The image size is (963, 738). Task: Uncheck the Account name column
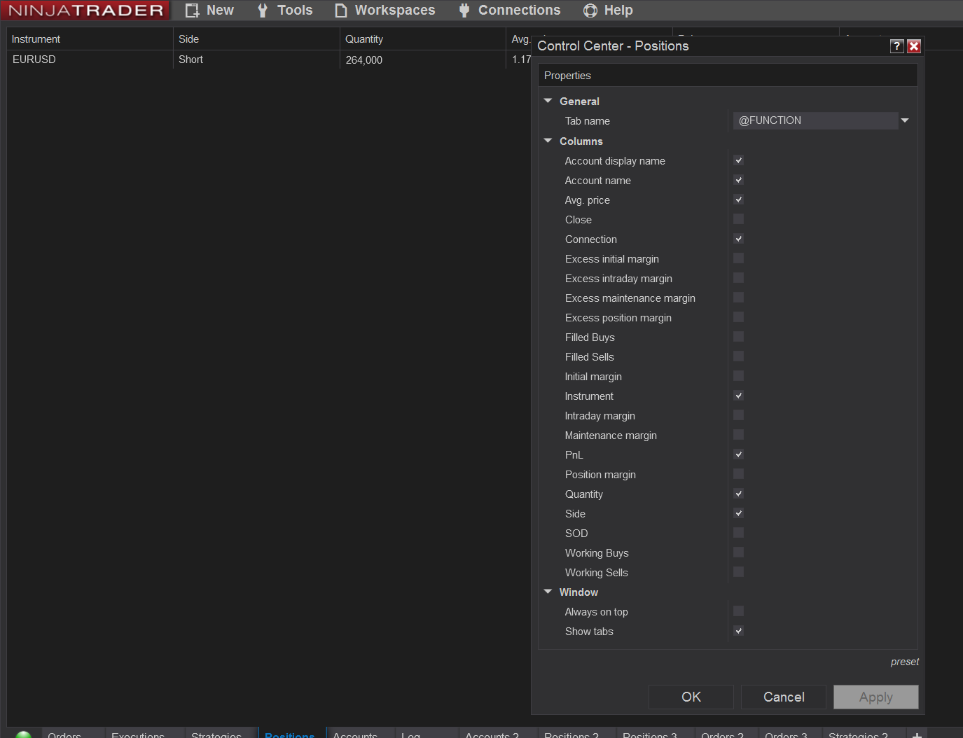[738, 180]
